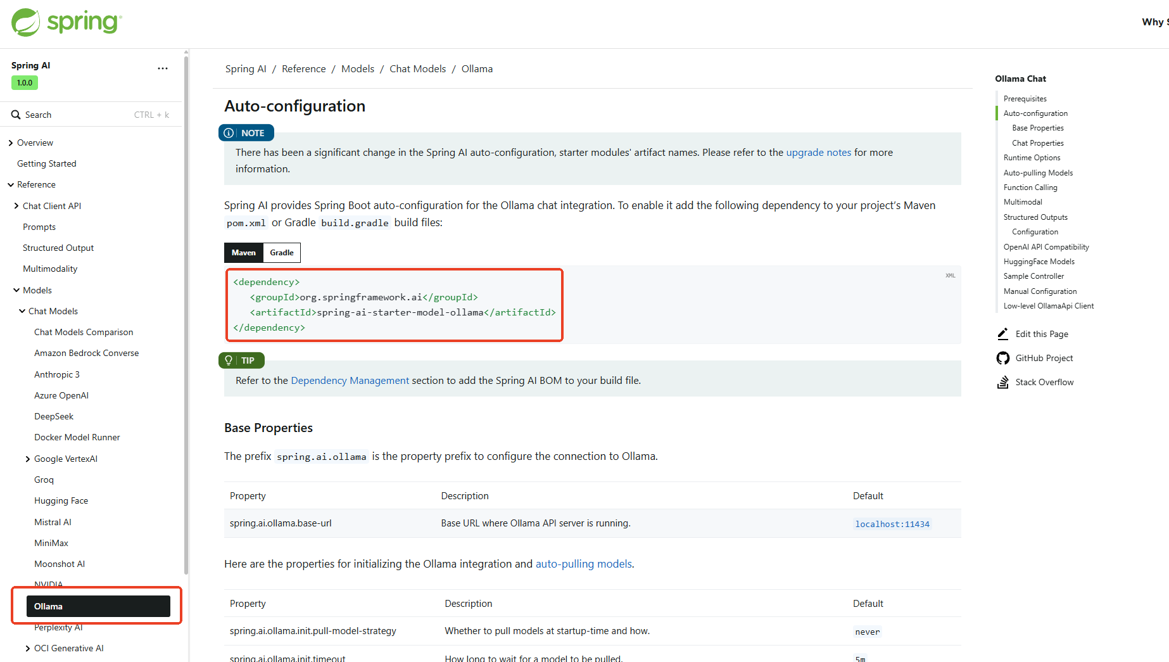Screen dimensions: 1169x662
Task: Jump to Auto-configuration in page outline
Action: point(1036,113)
